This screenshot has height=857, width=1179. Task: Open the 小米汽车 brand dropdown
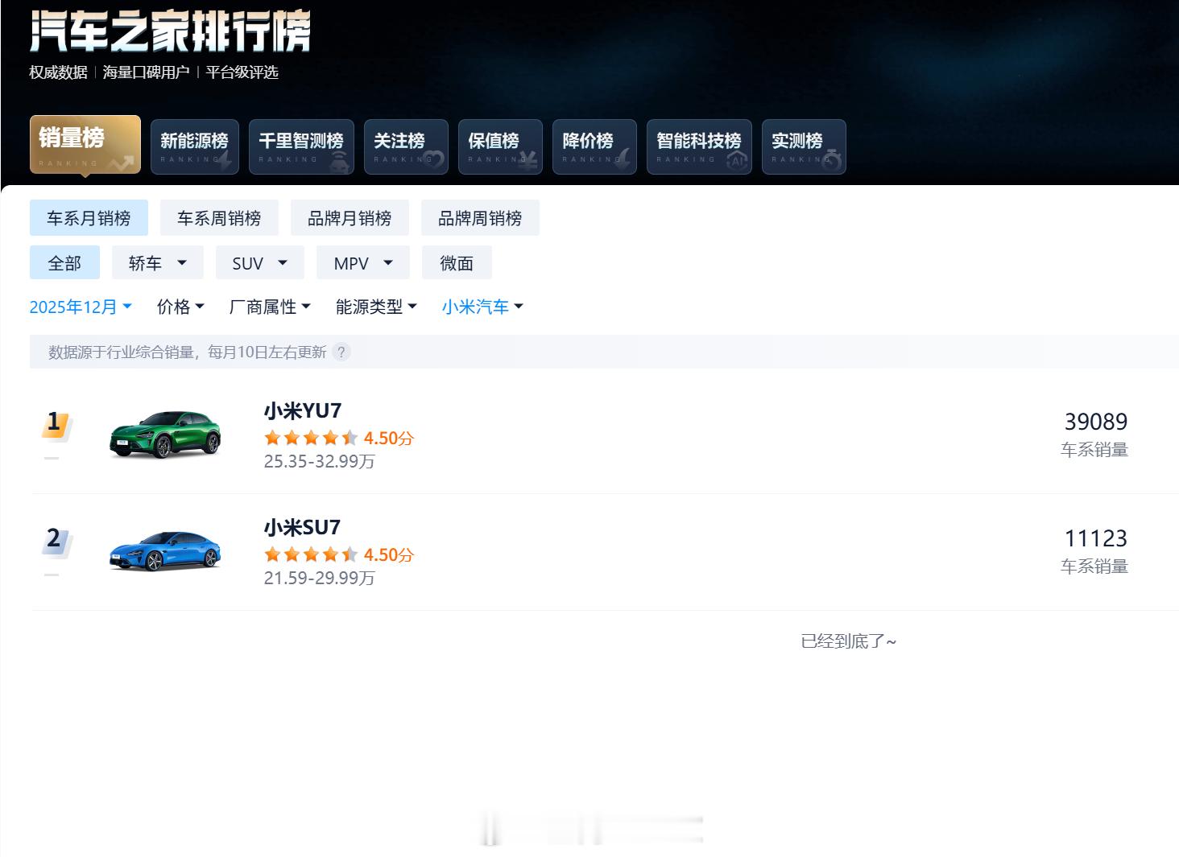pyautogui.click(x=482, y=307)
